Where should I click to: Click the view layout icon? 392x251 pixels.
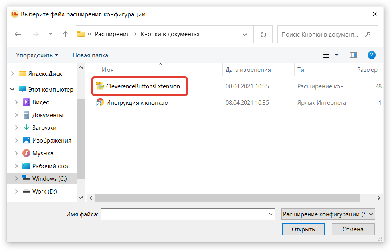(x=326, y=55)
